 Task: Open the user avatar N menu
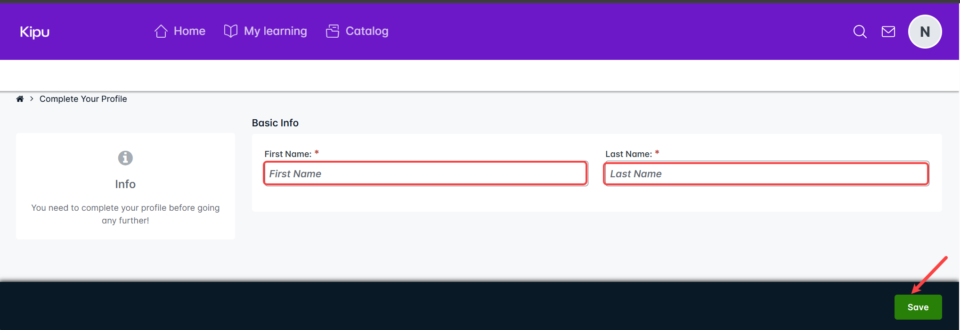click(x=925, y=32)
